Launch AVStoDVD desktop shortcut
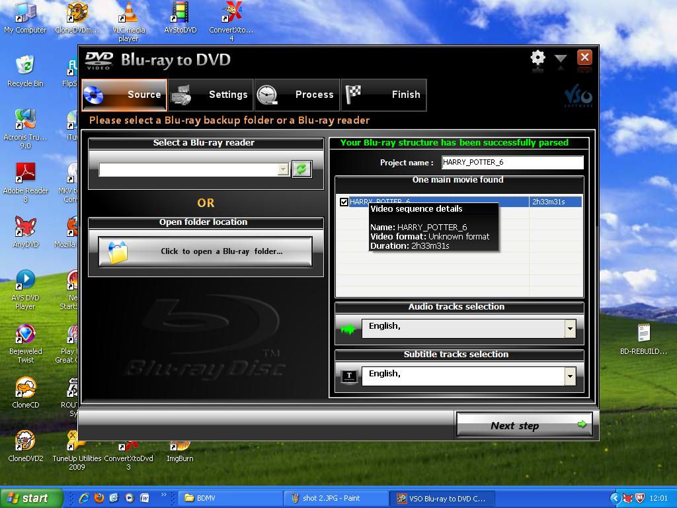677x508 pixels. [180, 17]
